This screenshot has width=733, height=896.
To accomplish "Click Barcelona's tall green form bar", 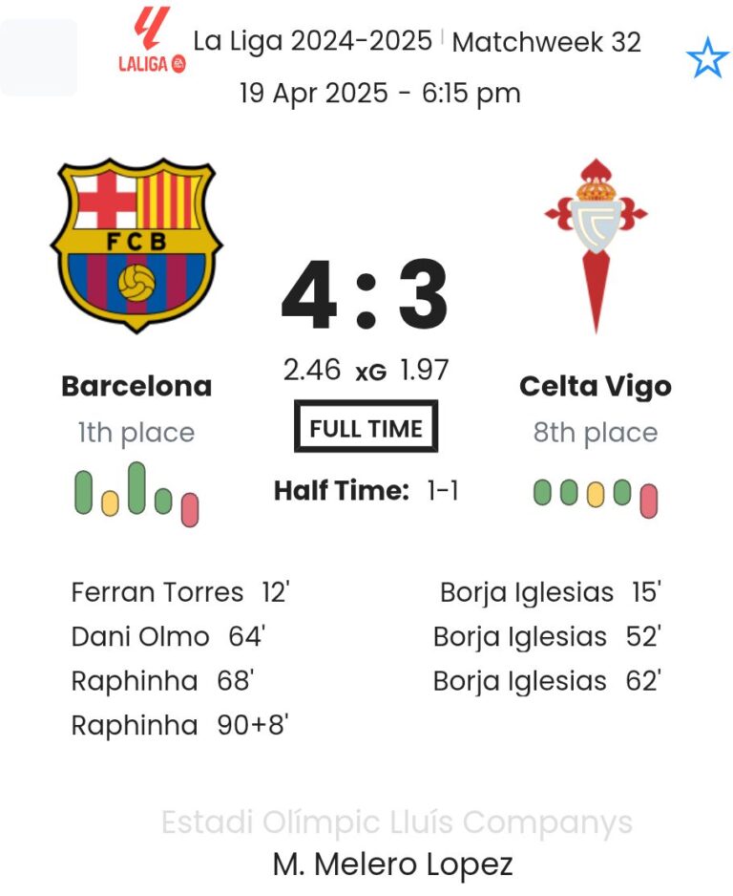I will pyautogui.click(x=136, y=487).
